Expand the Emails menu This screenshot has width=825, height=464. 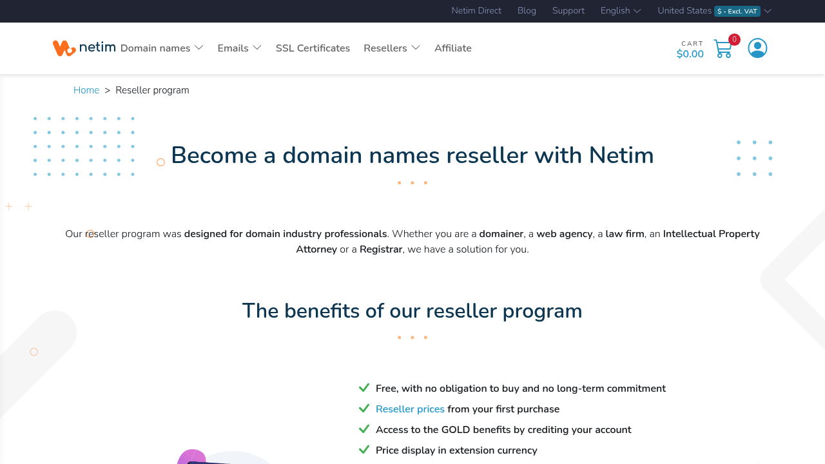point(239,48)
